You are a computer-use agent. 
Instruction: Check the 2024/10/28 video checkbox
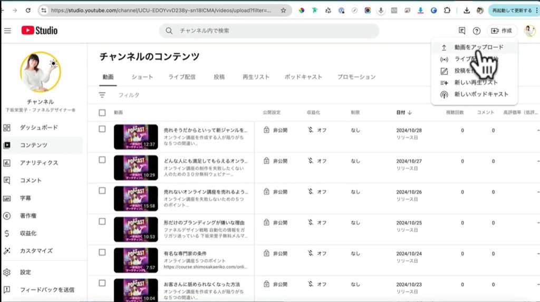tap(102, 129)
